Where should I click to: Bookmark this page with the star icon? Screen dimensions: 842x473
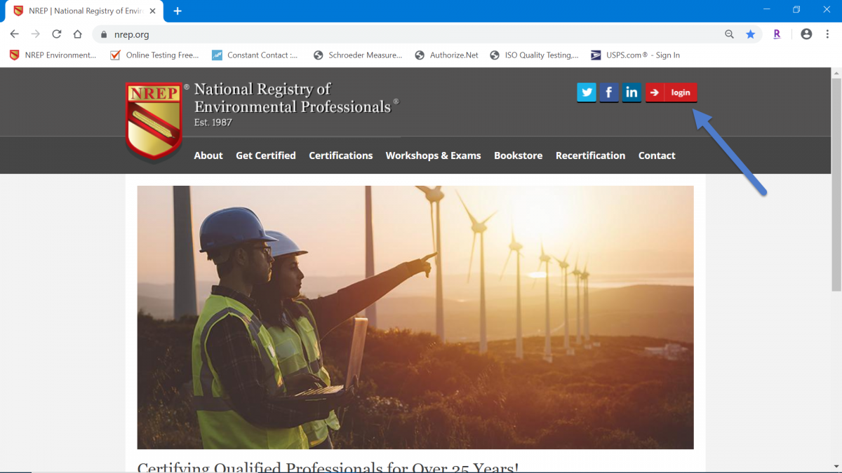[751, 34]
